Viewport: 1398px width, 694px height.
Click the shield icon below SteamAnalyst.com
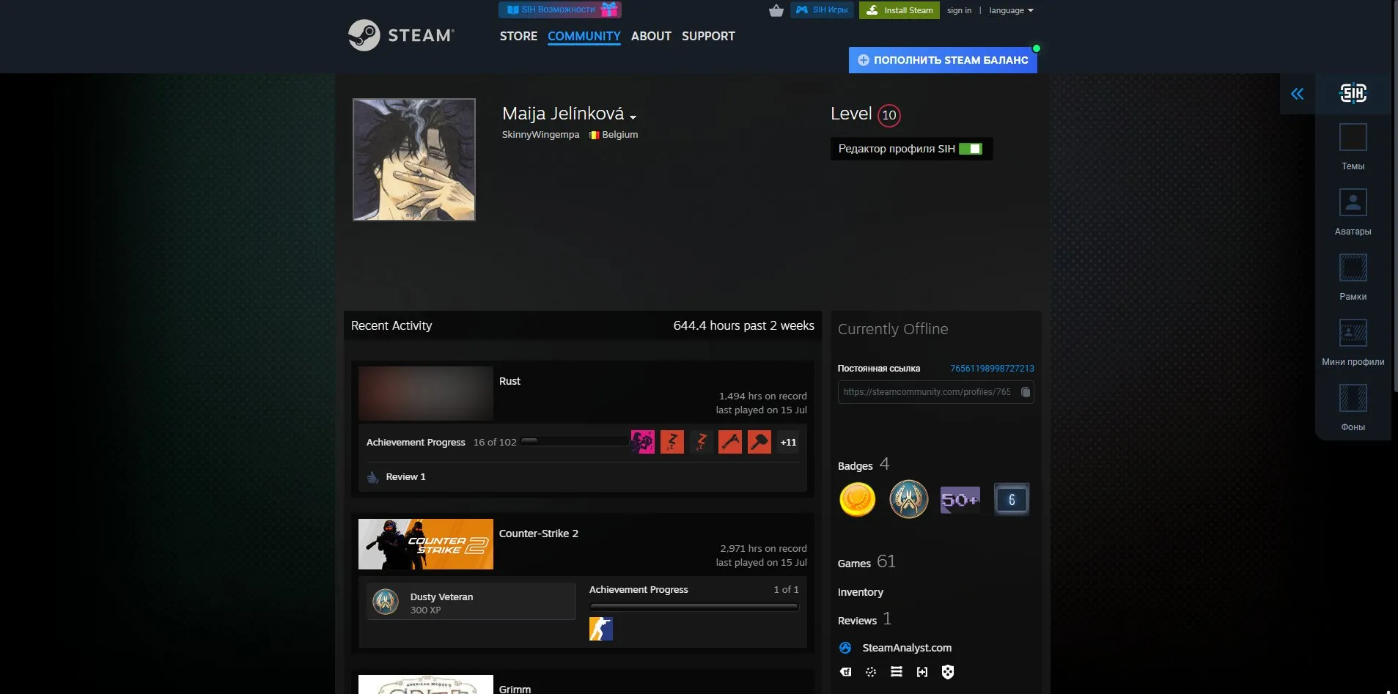coord(948,672)
